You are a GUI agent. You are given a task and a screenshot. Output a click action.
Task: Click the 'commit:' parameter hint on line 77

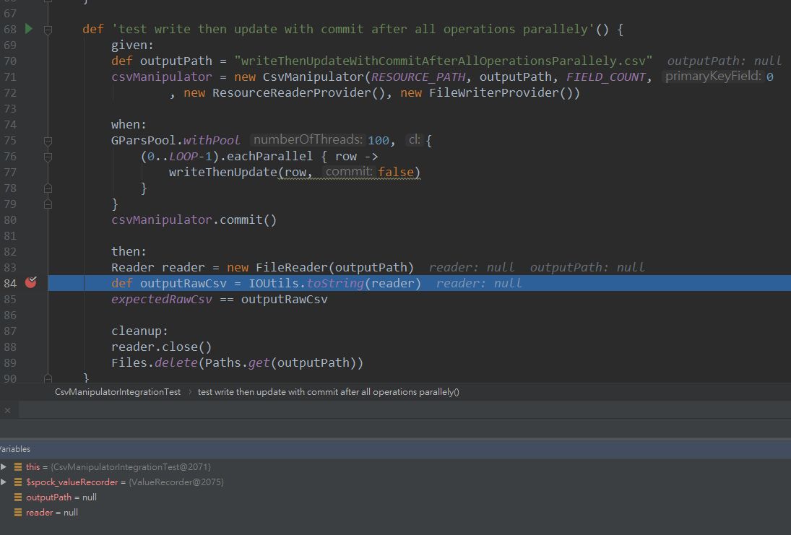tap(349, 171)
